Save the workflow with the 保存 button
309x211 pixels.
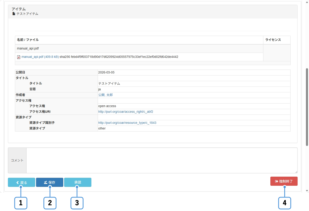[49, 182]
